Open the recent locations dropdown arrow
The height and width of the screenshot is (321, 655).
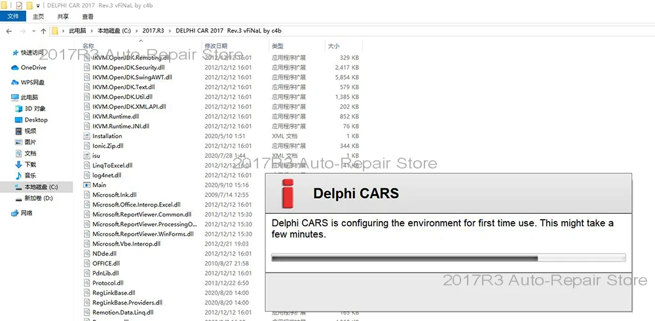click(34, 31)
